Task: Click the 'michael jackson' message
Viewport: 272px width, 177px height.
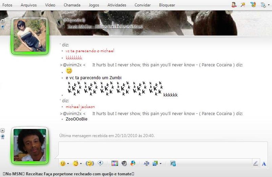Action: point(80,107)
